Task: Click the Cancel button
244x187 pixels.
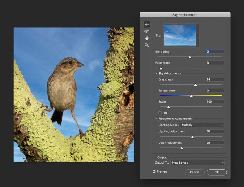Action: coord(194,172)
